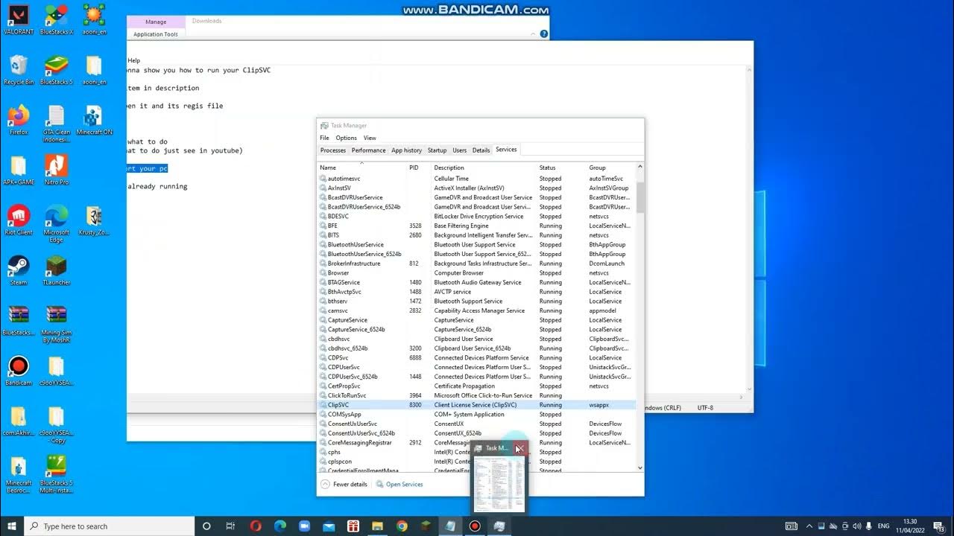This screenshot has height=536, width=954.
Task: Select the Krusty_Zo archive desktop icon
Action: (x=94, y=220)
